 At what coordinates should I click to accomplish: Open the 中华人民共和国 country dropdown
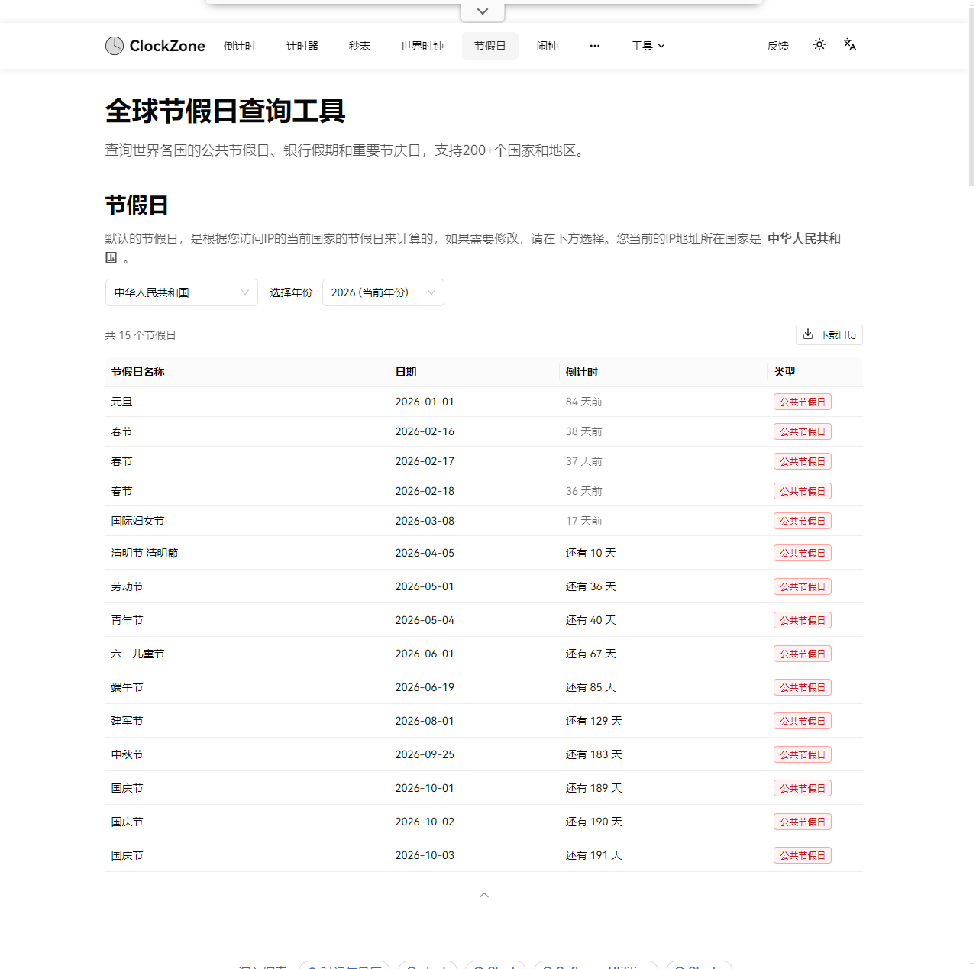[x=181, y=292]
